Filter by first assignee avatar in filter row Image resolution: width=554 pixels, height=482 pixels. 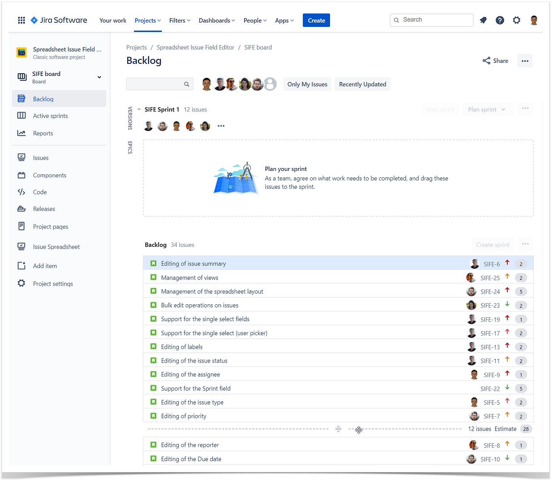(207, 84)
